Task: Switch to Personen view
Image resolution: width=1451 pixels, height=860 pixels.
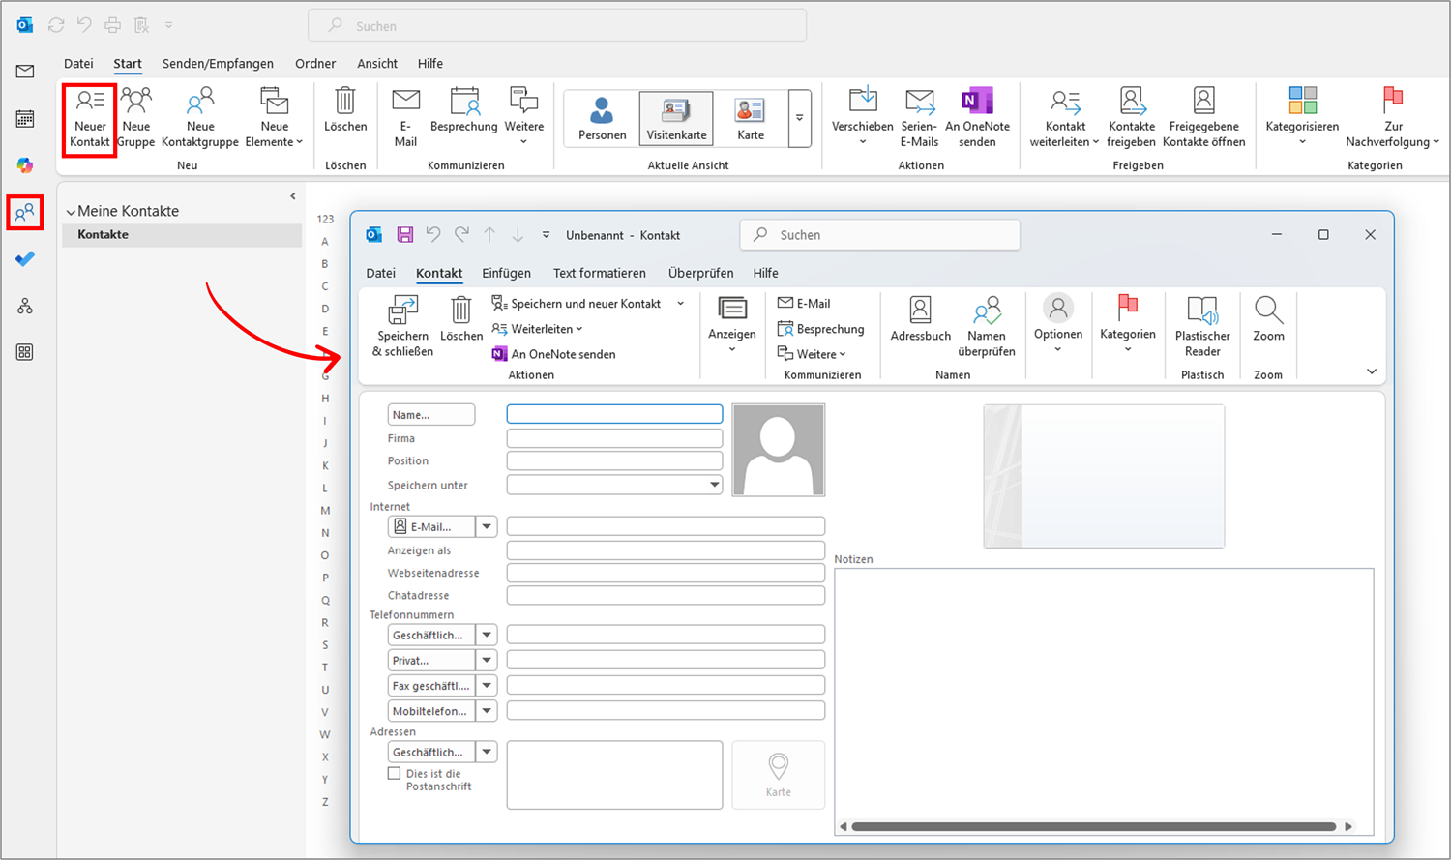Action: click(x=602, y=119)
